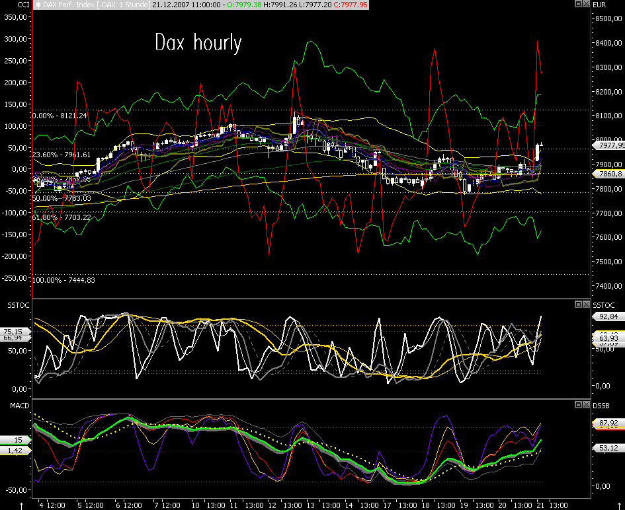
Task: Select the Fibonacci 23.60% - 7961.61 level label
Action: 62,155
